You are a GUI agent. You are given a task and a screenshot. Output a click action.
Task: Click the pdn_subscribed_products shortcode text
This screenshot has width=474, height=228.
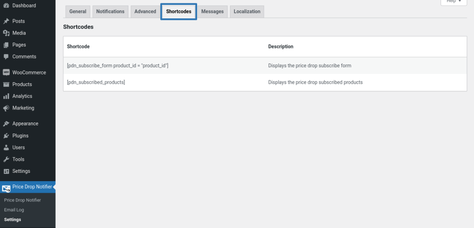pyautogui.click(x=96, y=82)
